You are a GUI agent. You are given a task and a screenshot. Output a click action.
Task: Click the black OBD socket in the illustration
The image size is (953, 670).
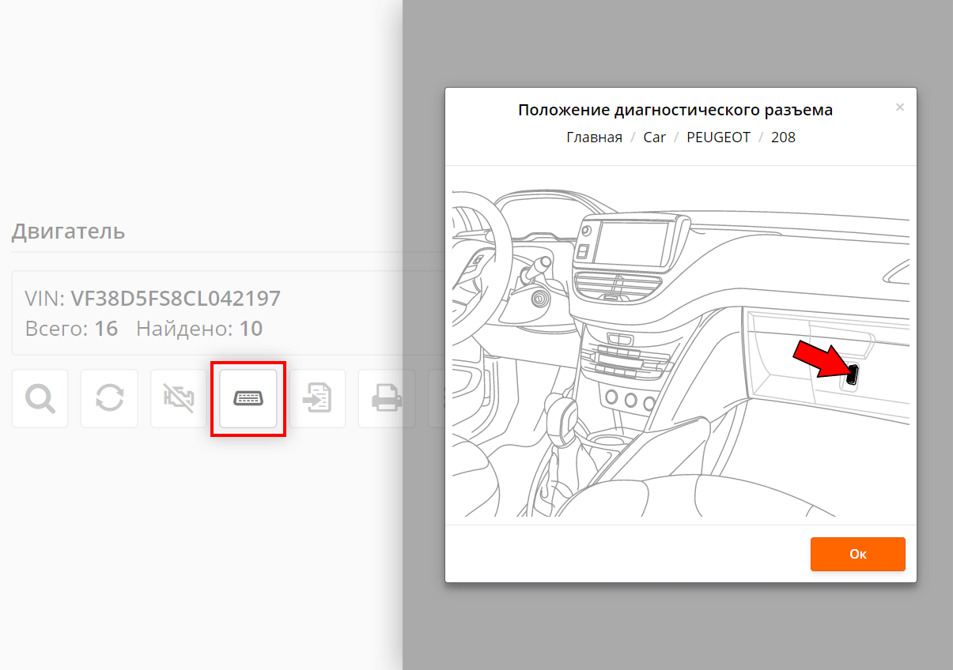tap(853, 375)
